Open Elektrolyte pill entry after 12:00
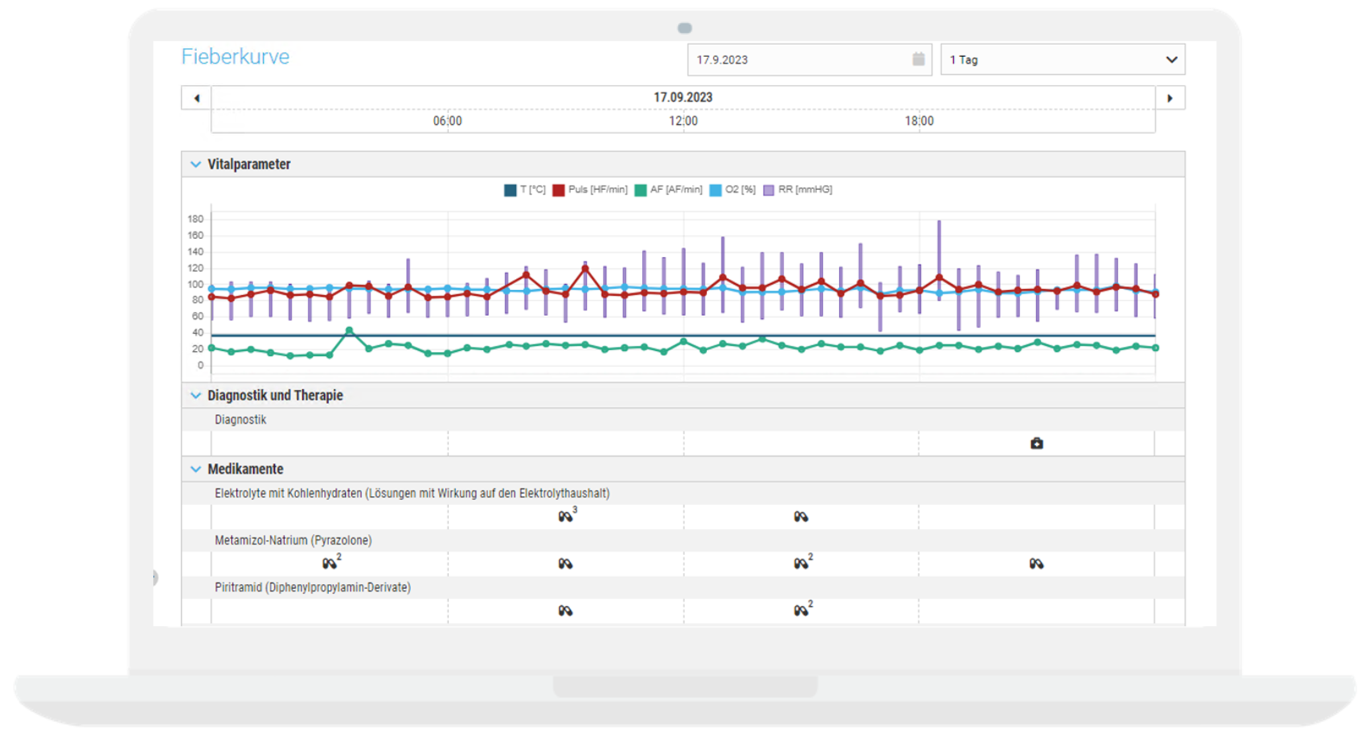The width and height of the screenshot is (1370, 735). click(801, 517)
